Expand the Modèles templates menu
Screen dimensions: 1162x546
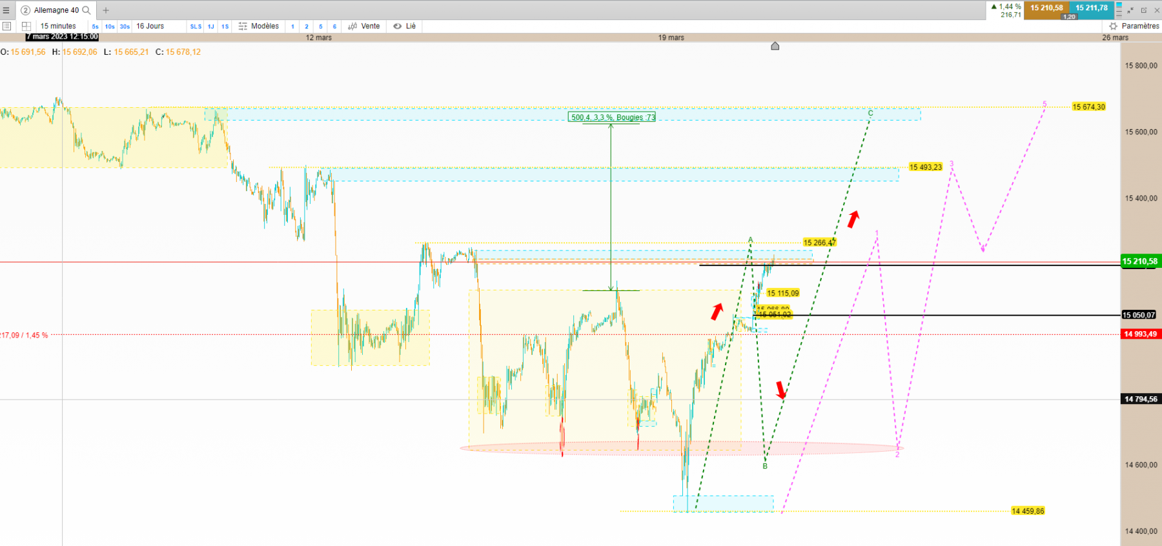[259, 26]
